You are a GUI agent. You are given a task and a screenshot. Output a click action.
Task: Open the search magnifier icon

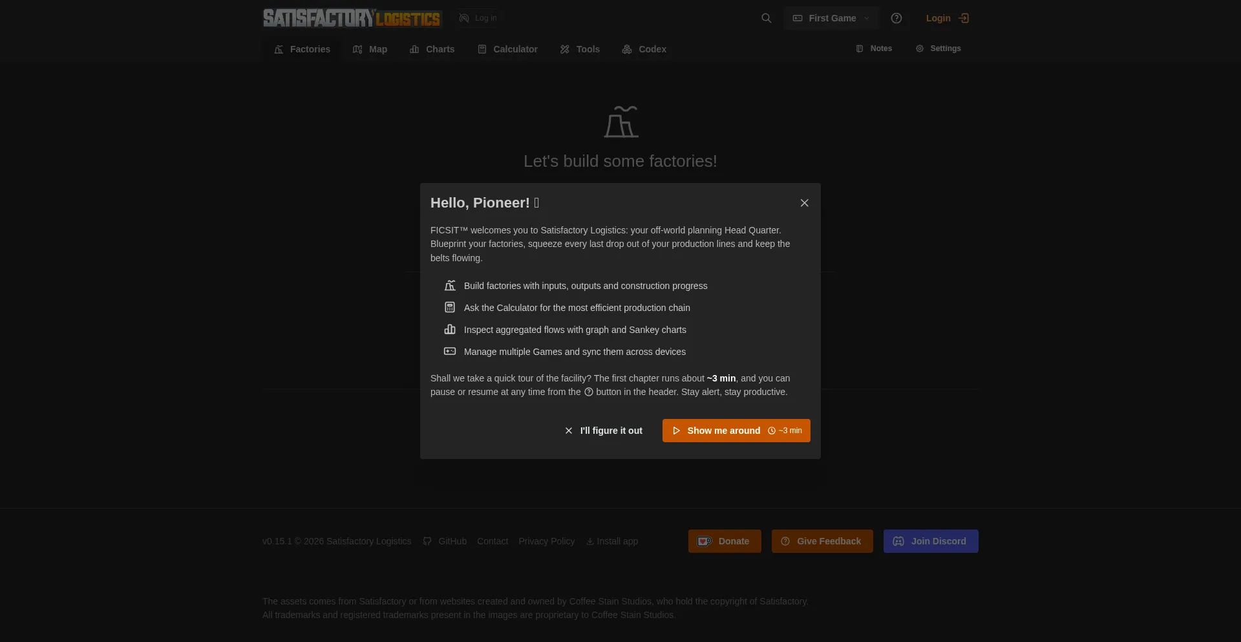(x=766, y=18)
